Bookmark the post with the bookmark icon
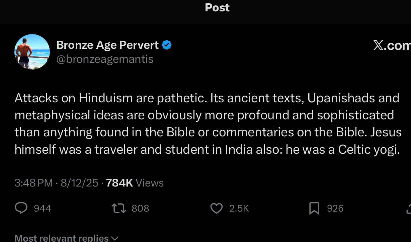This screenshot has width=411, height=242. coord(314,209)
